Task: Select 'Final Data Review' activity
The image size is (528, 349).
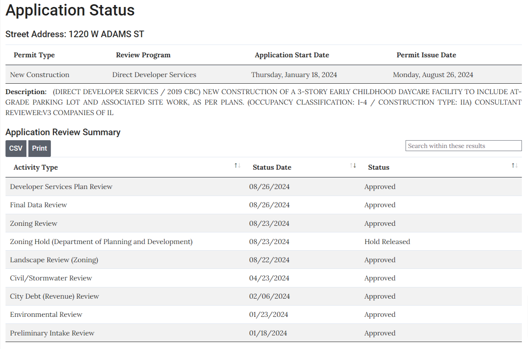Action: [x=38, y=205]
